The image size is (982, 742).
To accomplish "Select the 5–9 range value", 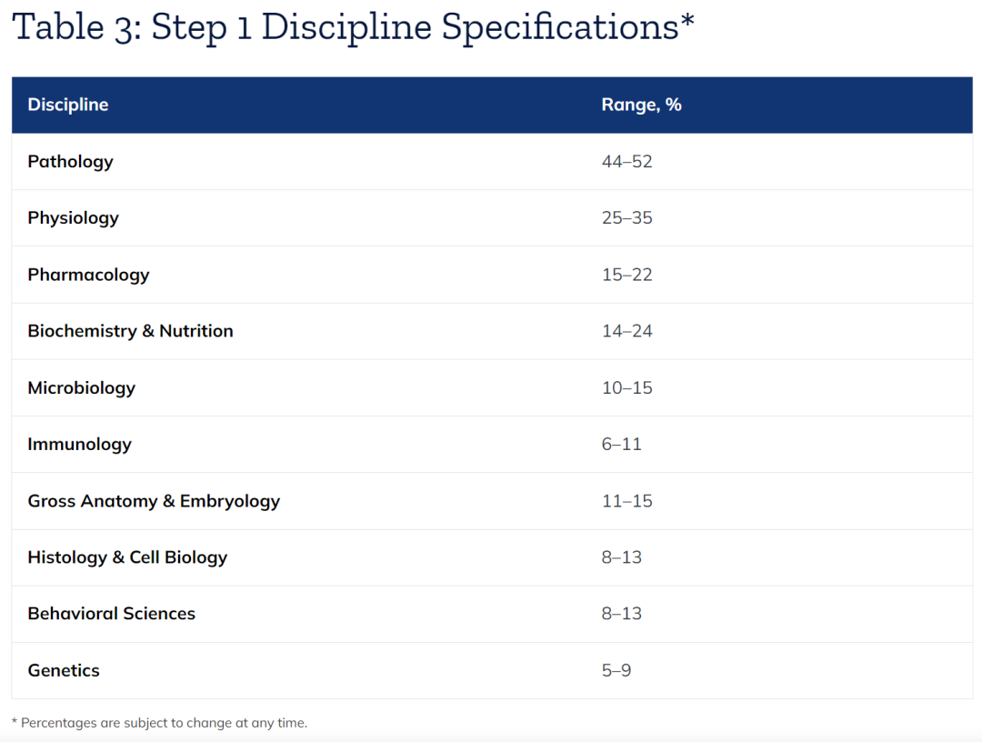I will pos(616,670).
